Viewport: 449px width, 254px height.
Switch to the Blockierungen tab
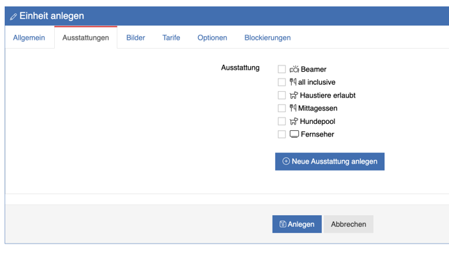268,38
